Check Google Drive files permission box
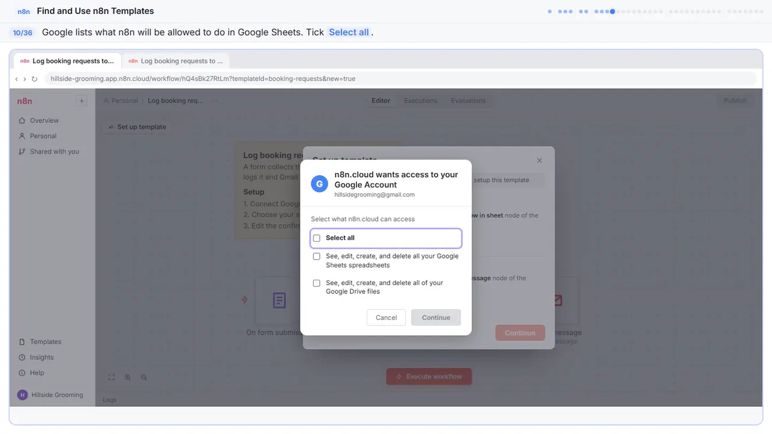 pos(317,283)
